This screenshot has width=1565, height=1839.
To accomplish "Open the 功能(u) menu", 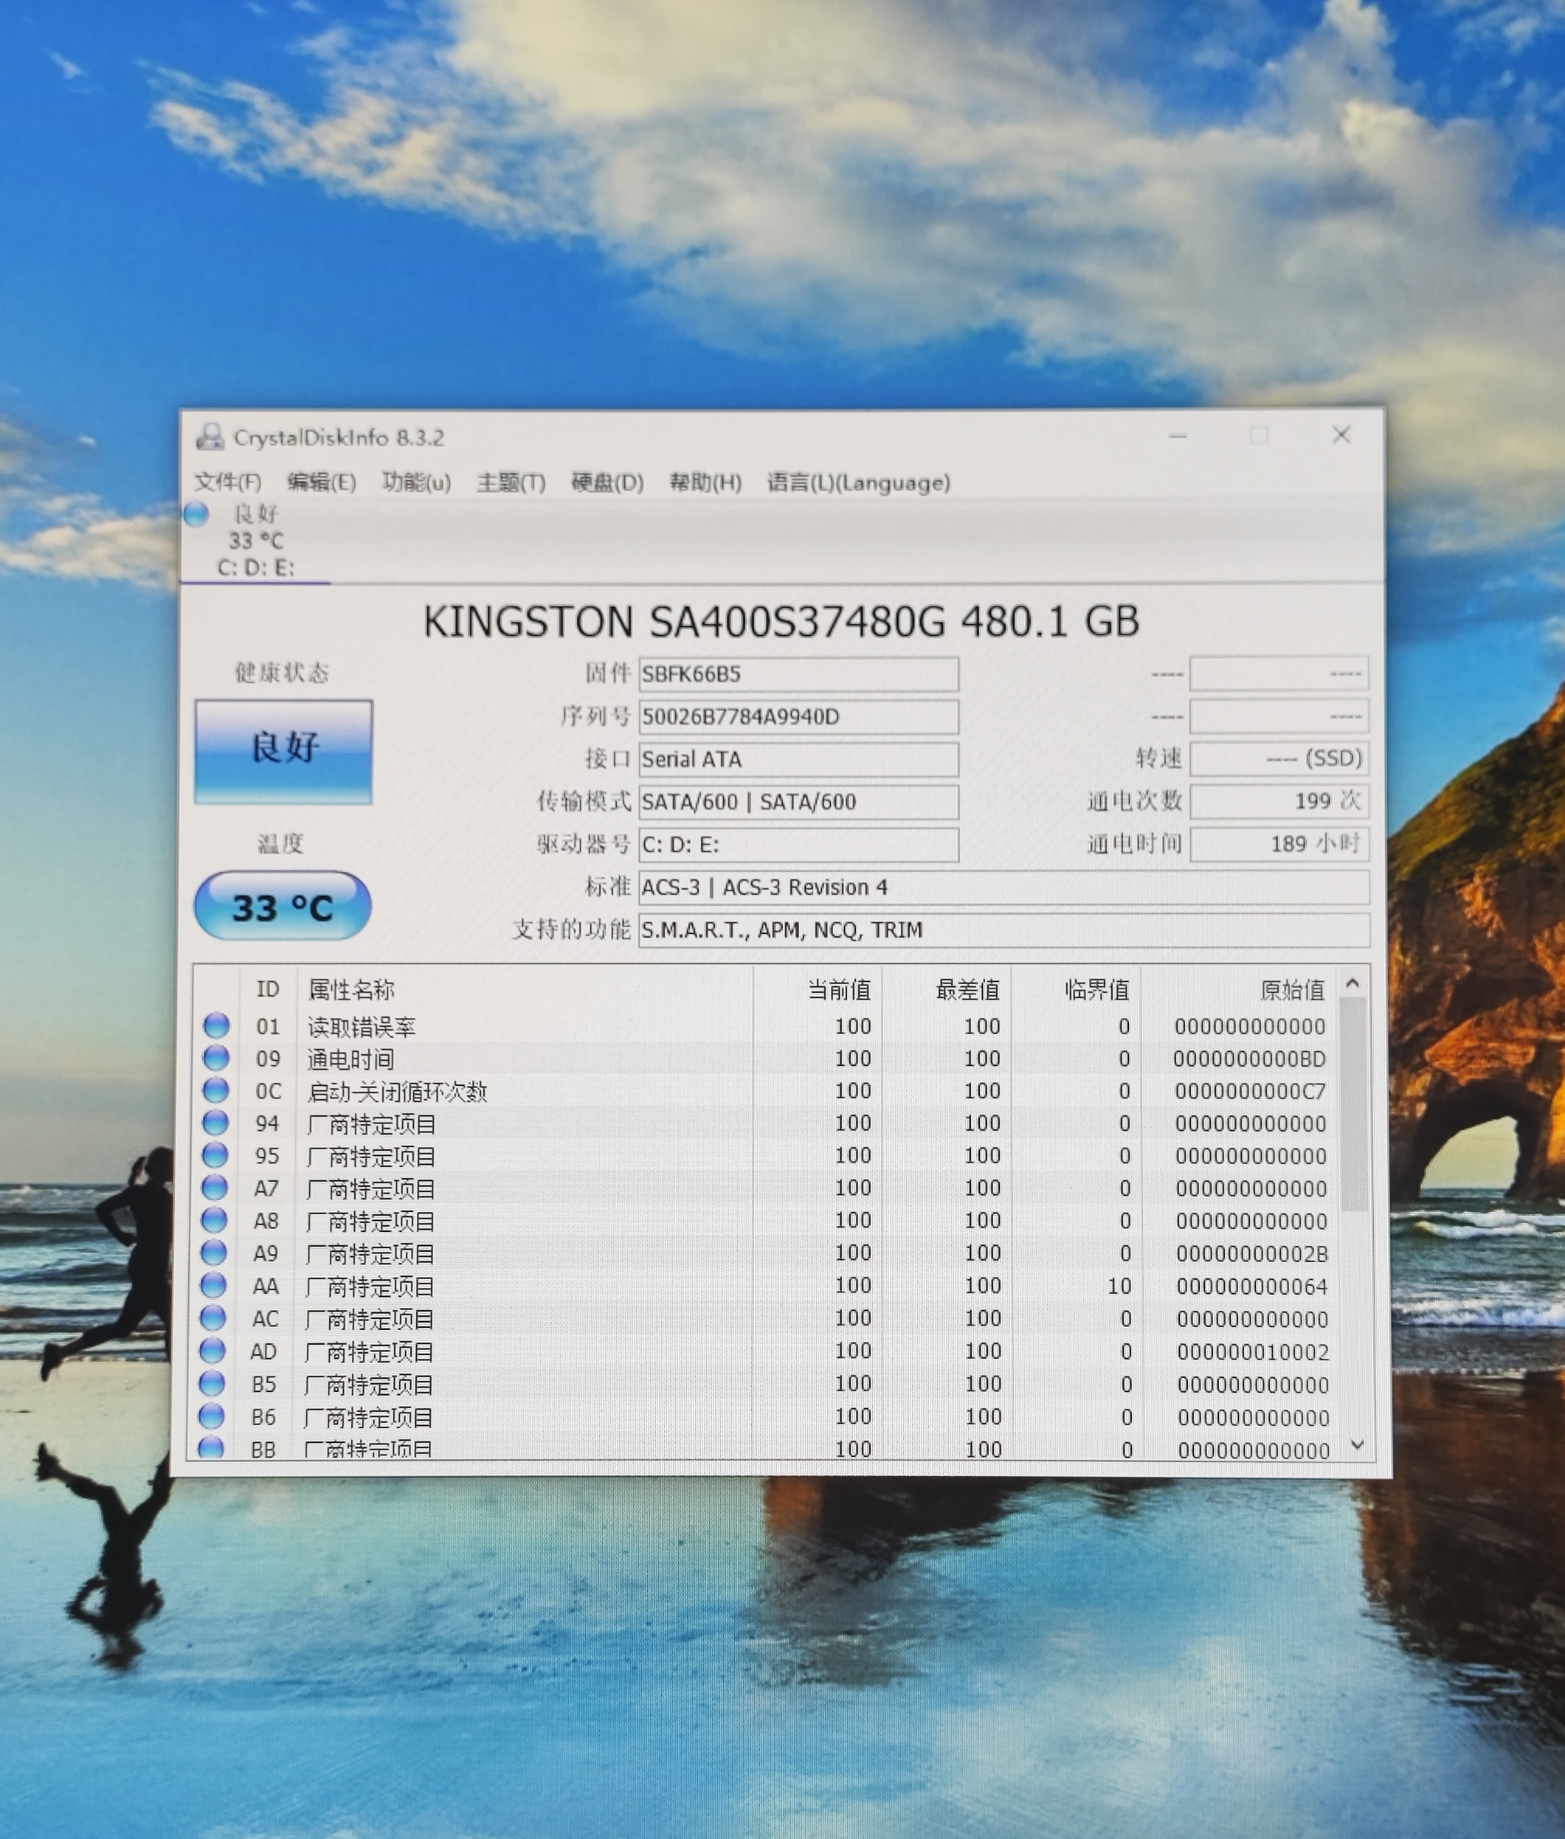I will coord(417,482).
